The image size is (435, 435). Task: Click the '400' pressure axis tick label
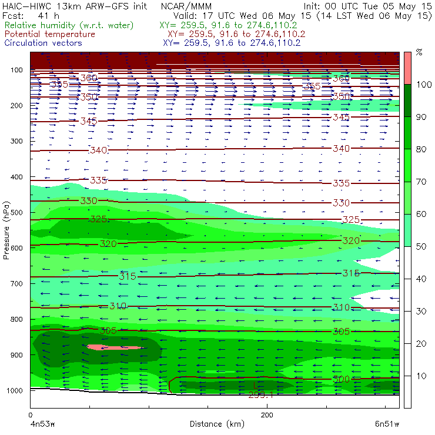pyautogui.click(x=16, y=177)
